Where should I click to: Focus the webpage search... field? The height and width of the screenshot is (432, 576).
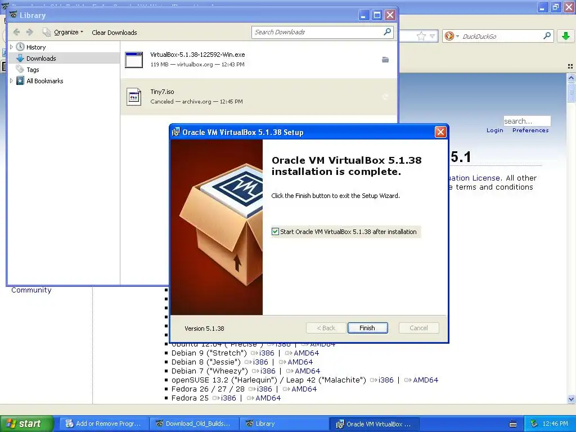pos(526,121)
